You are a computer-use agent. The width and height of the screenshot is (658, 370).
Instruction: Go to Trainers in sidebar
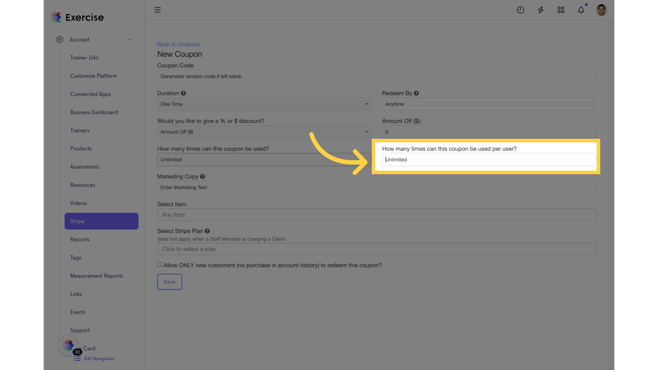coord(80,131)
